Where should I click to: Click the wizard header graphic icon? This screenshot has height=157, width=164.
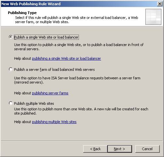click(x=153, y=17)
